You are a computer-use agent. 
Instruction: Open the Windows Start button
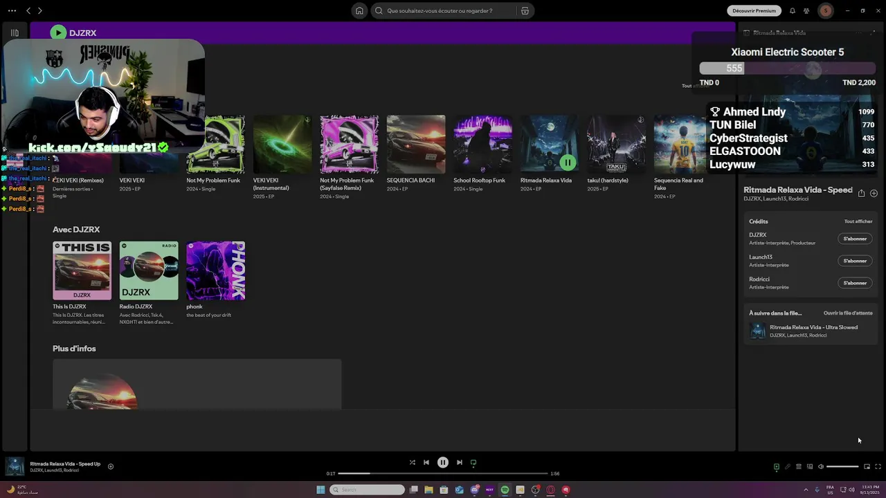pyautogui.click(x=320, y=490)
